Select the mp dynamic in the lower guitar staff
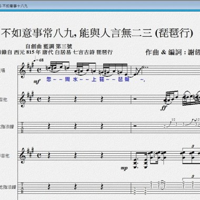Image resolution: width=200 pixels, height=200 pixels. pos(124,168)
